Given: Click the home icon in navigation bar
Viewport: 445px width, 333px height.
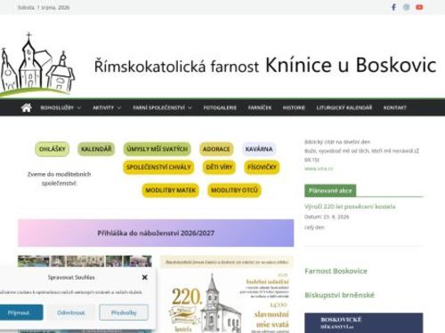Looking at the screenshot, I should [x=27, y=107].
